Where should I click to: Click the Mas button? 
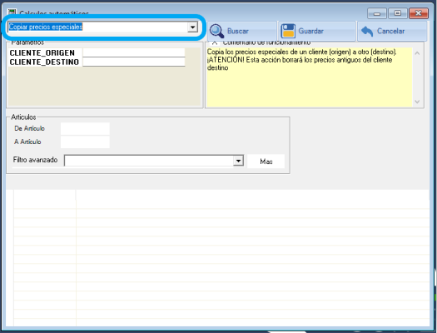pos(266,162)
